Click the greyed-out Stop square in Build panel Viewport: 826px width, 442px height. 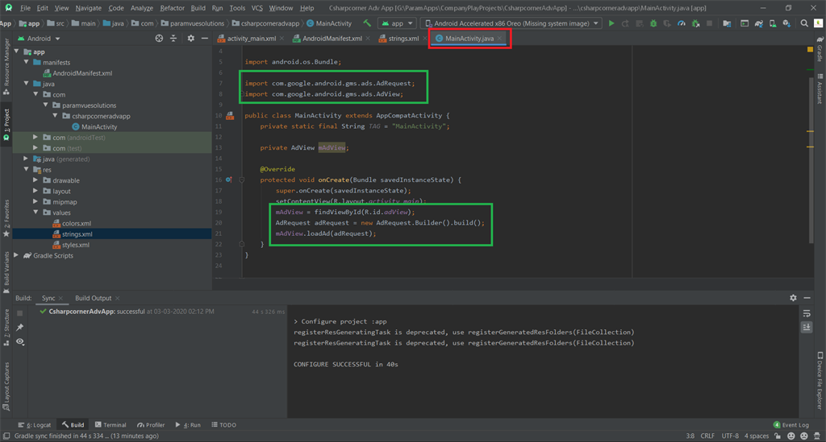[x=20, y=313]
